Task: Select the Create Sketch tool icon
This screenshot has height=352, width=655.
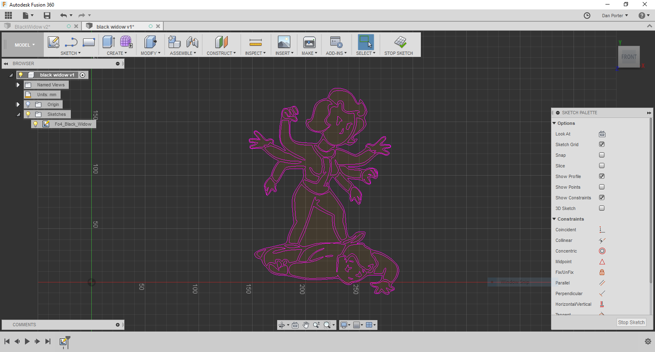Action: point(54,42)
